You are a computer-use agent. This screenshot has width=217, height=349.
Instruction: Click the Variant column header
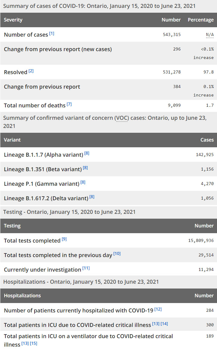tap(12, 140)
